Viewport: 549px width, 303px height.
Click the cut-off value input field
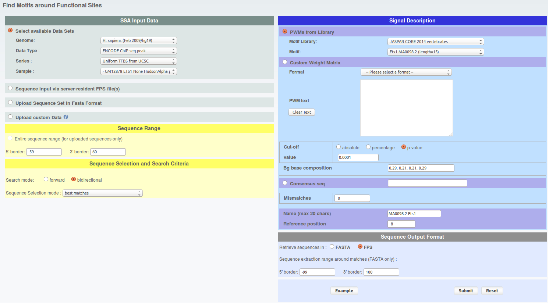358,157
